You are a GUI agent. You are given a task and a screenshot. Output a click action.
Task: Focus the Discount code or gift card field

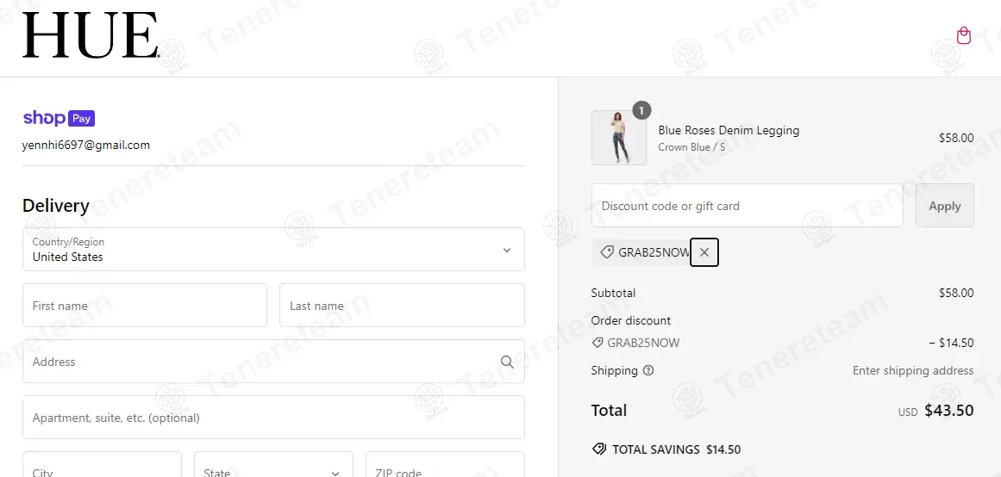(x=747, y=205)
